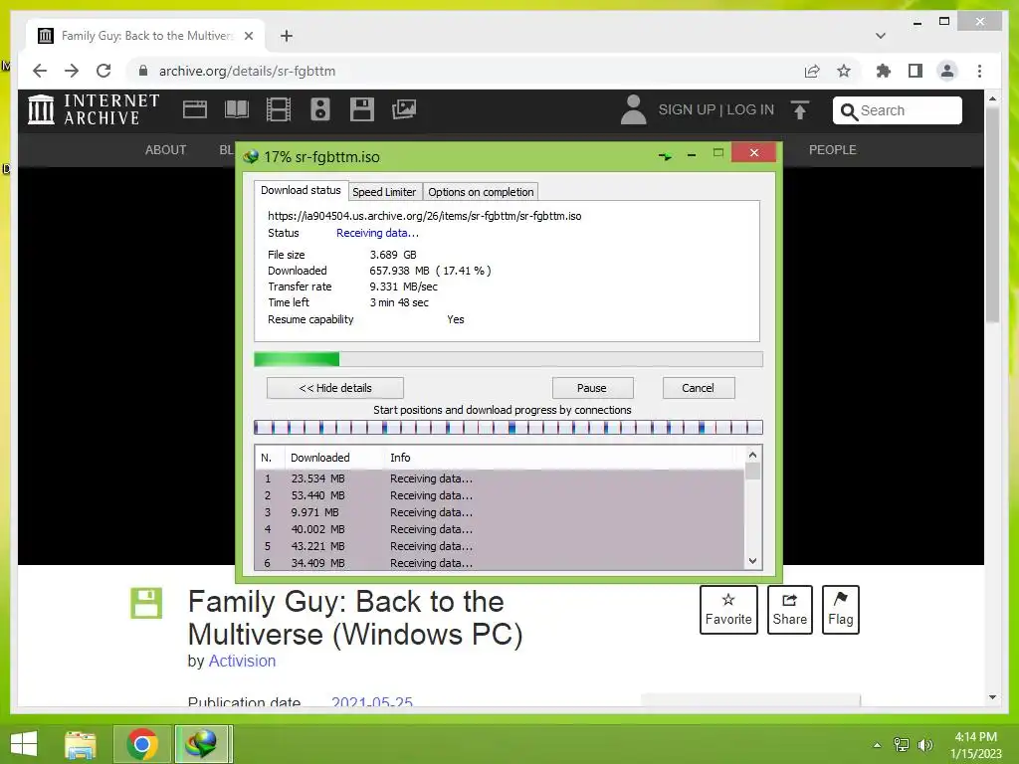This screenshot has height=764, width=1019.
Task: Close the Family Guy browser tab
Action: point(248,36)
